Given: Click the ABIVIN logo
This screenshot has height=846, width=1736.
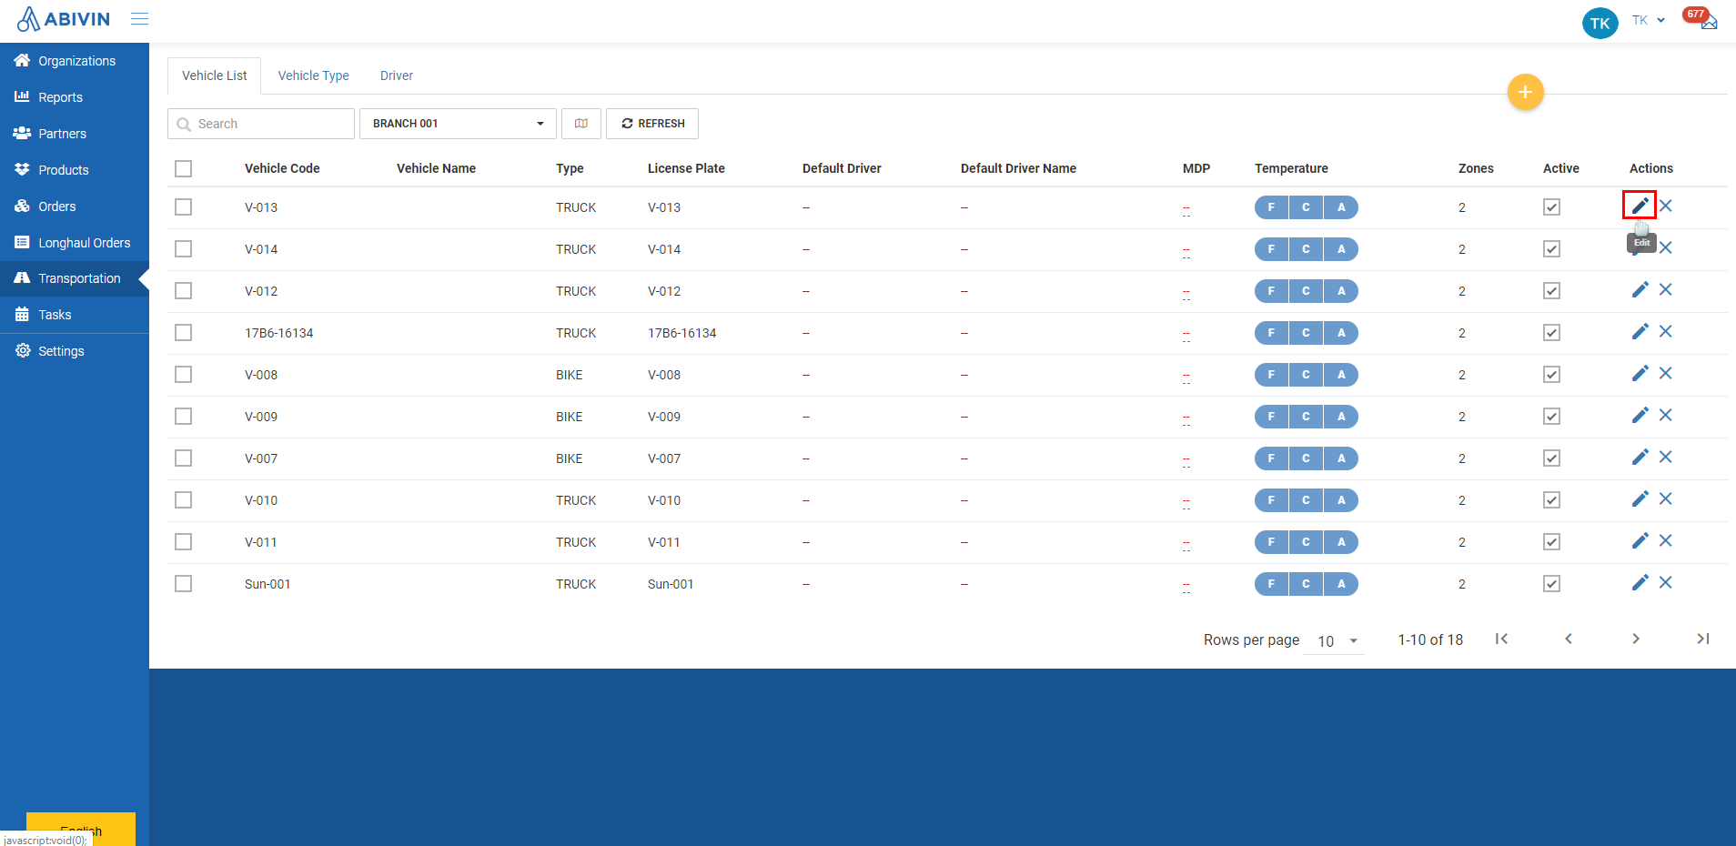Looking at the screenshot, I should pyautogui.click(x=64, y=19).
